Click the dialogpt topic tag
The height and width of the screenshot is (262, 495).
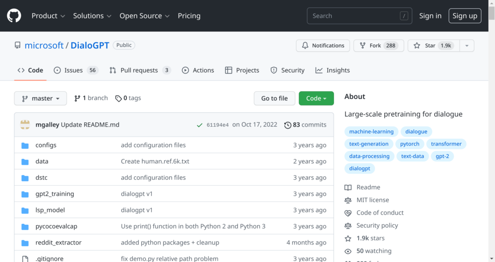tap(360, 169)
